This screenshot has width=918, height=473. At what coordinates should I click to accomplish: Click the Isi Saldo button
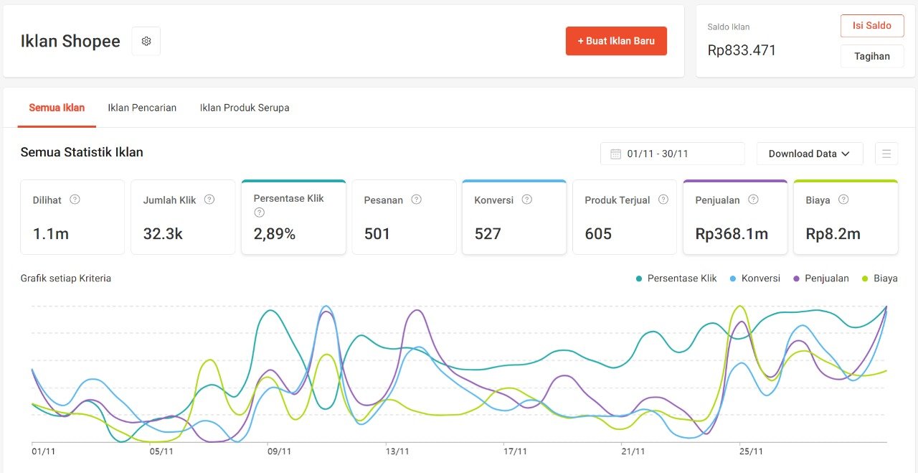tap(871, 26)
